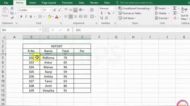Apply Accounting Number Format dollar sign
Image resolution: width=190 pixels, height=106 pixels.
pyautogui.click(x=102, y=13)
